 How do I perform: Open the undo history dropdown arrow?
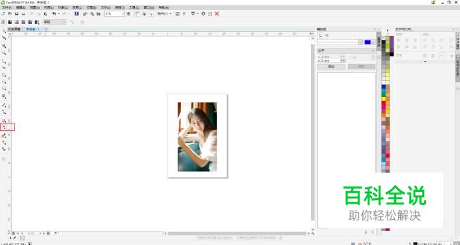coord(58,14)
